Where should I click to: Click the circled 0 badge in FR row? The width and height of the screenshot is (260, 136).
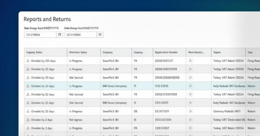pyautogui.click(x=190, y=128)
